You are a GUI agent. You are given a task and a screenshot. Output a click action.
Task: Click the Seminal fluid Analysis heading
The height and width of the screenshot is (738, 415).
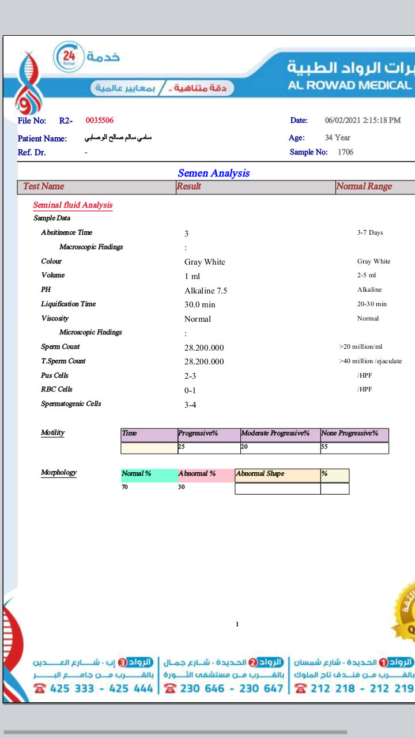coord(73,205)
